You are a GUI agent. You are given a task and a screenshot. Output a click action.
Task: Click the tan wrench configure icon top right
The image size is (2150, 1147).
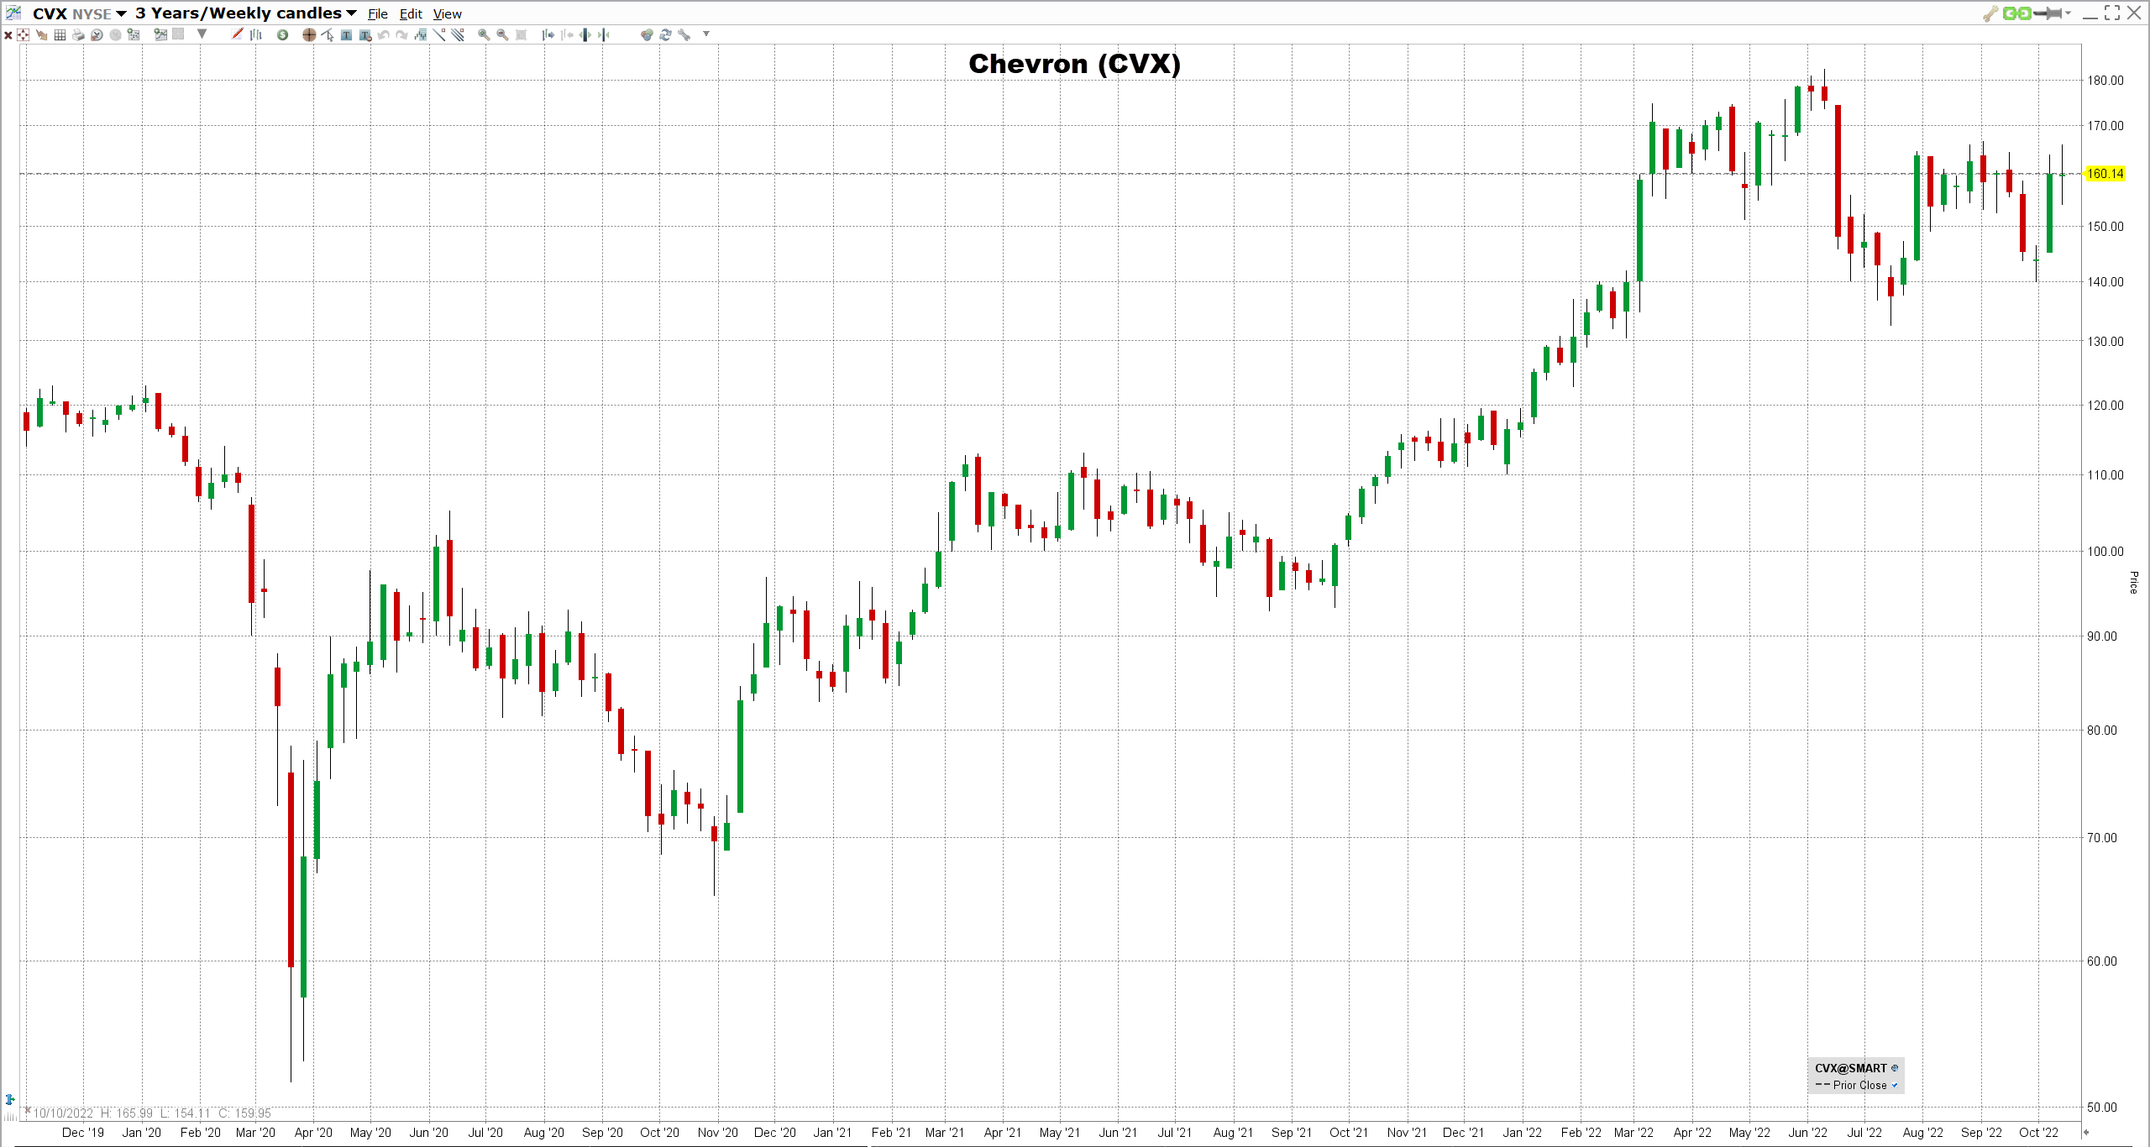coord(1990,13)
